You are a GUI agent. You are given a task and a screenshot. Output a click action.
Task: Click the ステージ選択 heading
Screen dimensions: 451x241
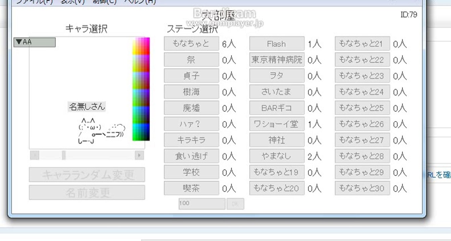192,29
